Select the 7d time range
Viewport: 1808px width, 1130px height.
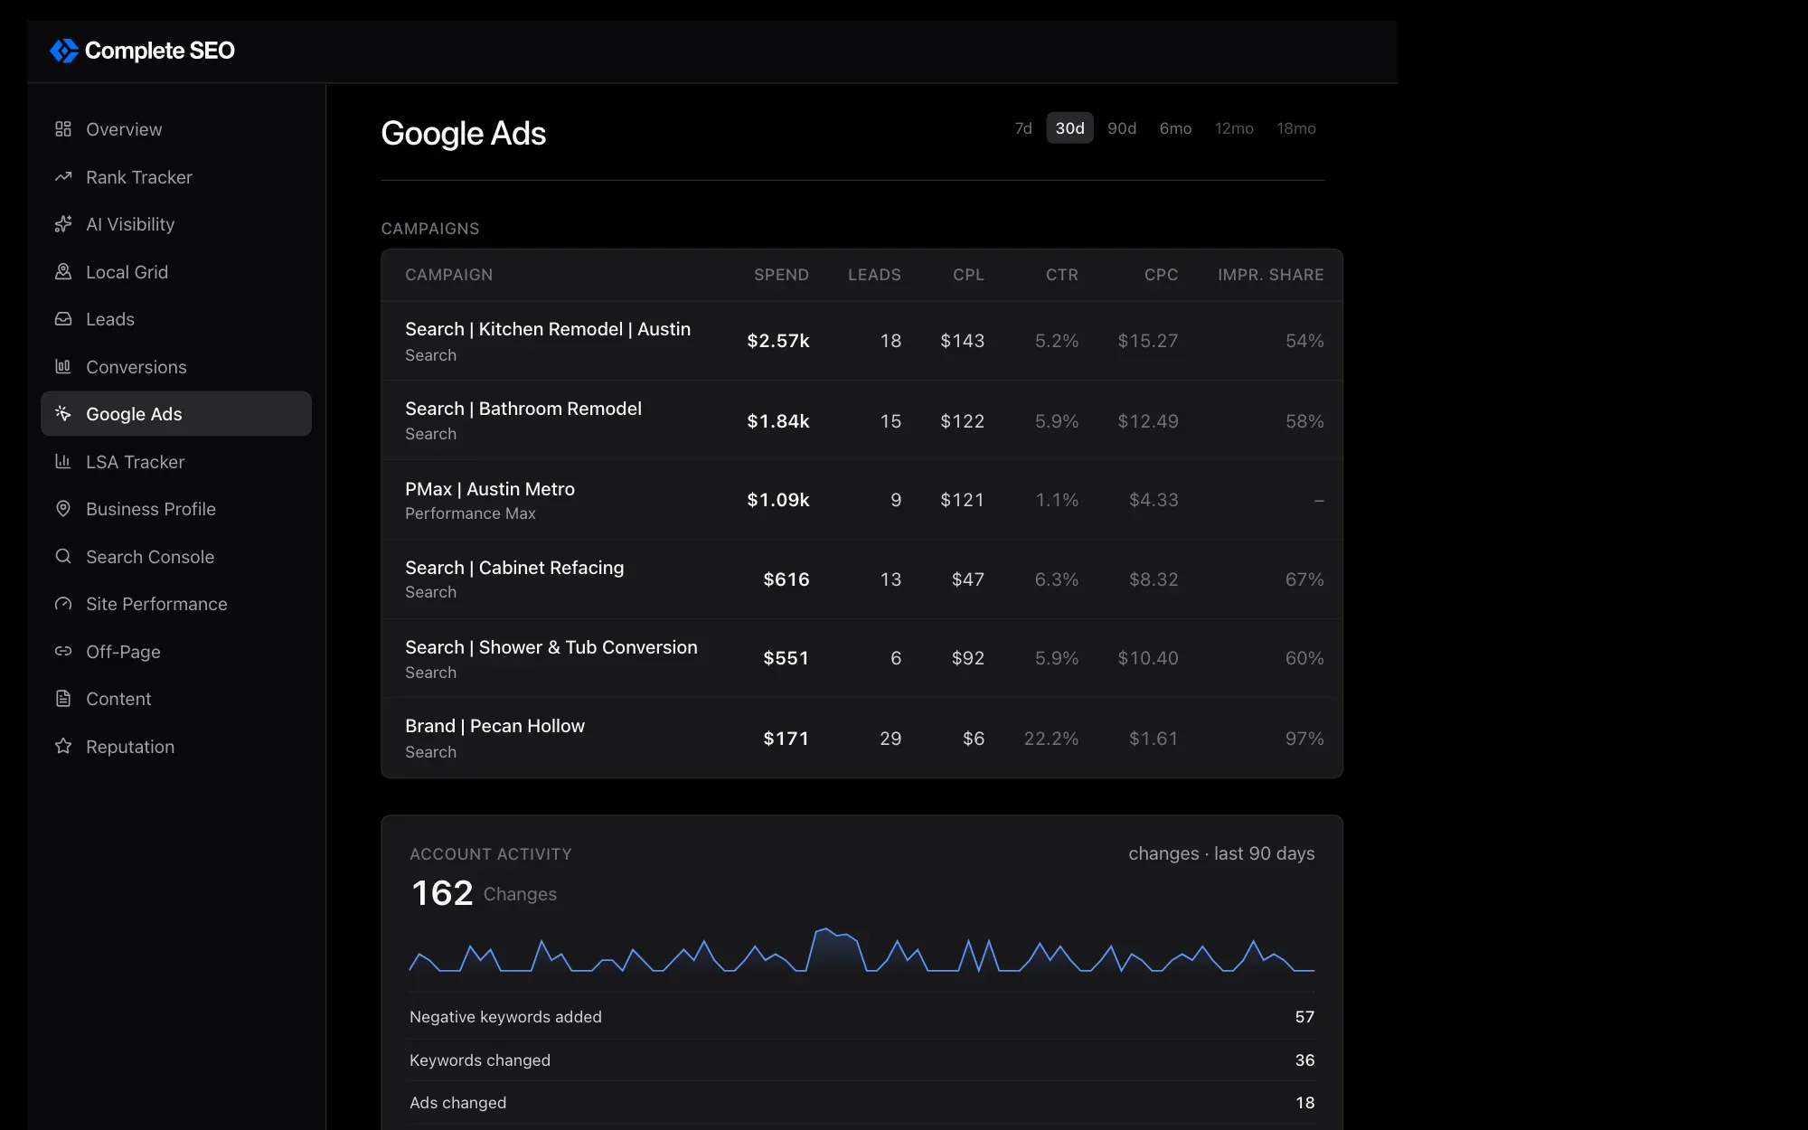tap(1023, 128)
